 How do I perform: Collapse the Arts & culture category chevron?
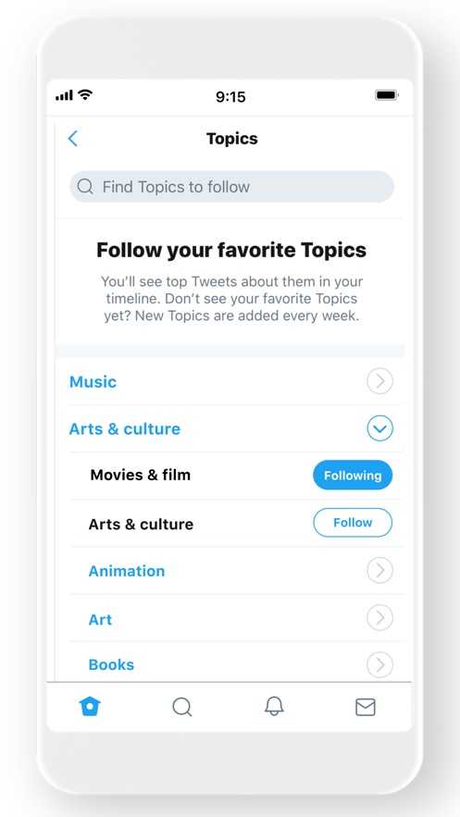pos(379,428)
